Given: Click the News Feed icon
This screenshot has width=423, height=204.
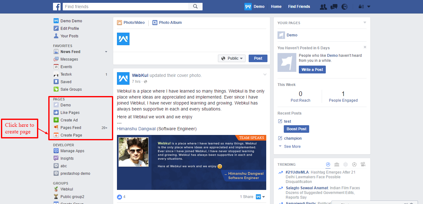Looking at the screenshot, I should pyautogui.click(x=56, y=52).
